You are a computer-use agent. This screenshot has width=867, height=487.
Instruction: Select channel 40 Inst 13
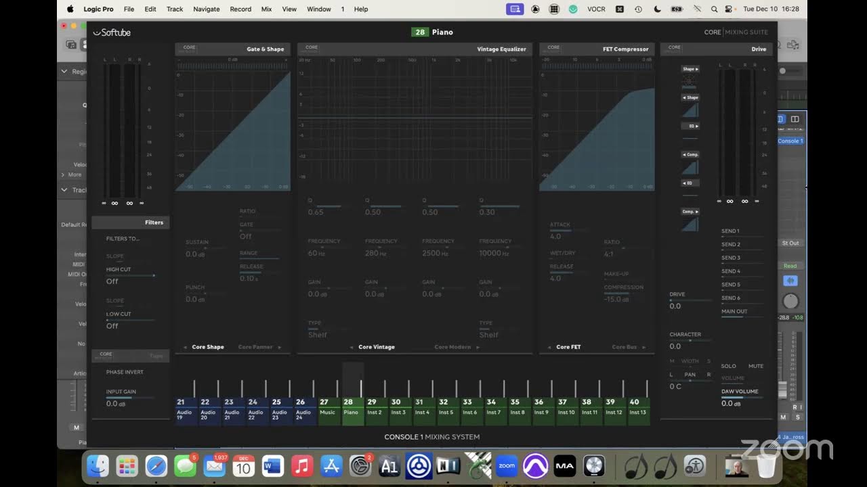pos(638,411)
